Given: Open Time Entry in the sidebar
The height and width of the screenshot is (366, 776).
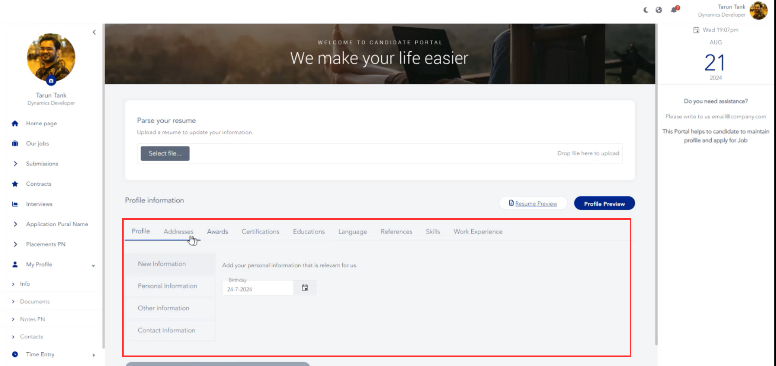Looking at the screenshot, I should click(x=40, y=354).
